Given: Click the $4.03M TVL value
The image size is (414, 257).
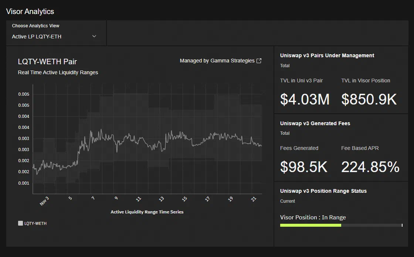Looking at the screenshot, I should coord(305,99).
